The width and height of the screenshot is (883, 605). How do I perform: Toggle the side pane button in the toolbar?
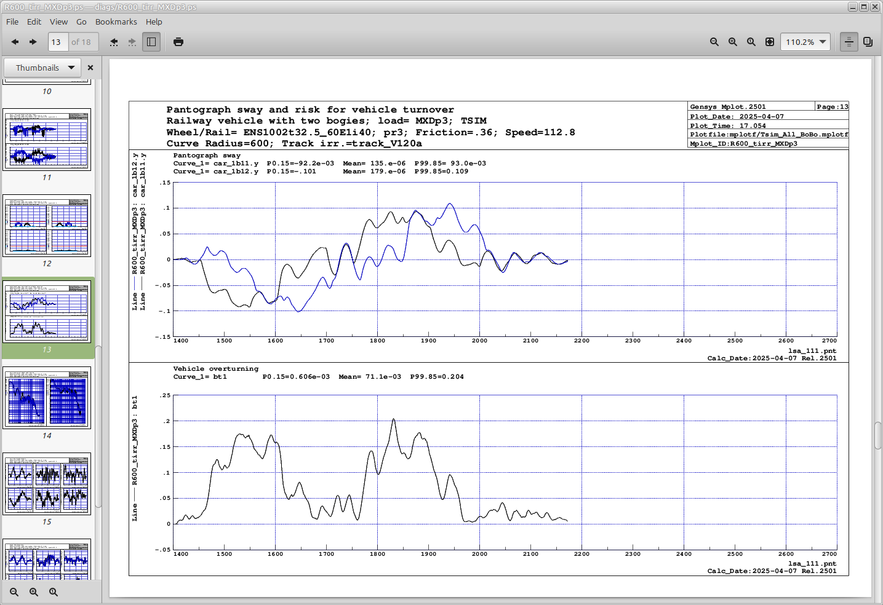[x=151, y=42]
